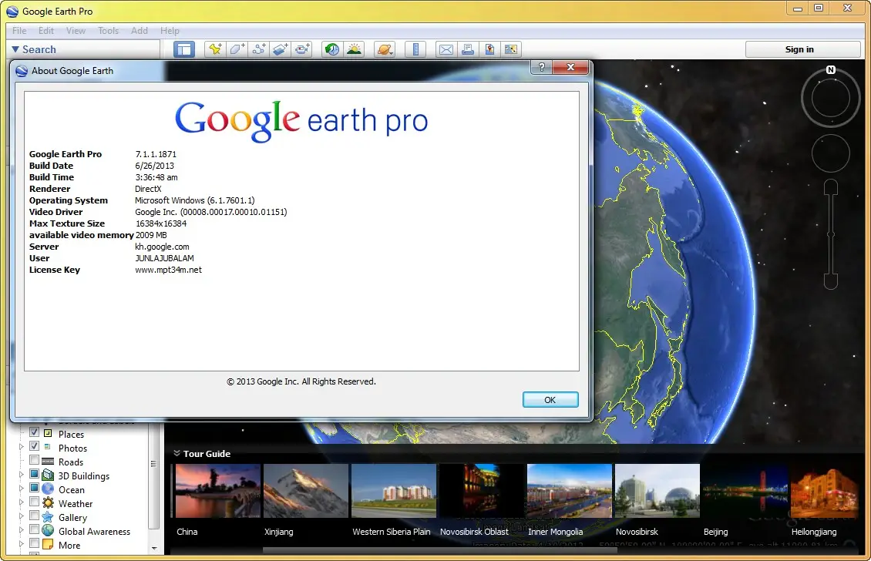871x561 pixels.
Task: Select the Ruler tool
Action: 415,49
